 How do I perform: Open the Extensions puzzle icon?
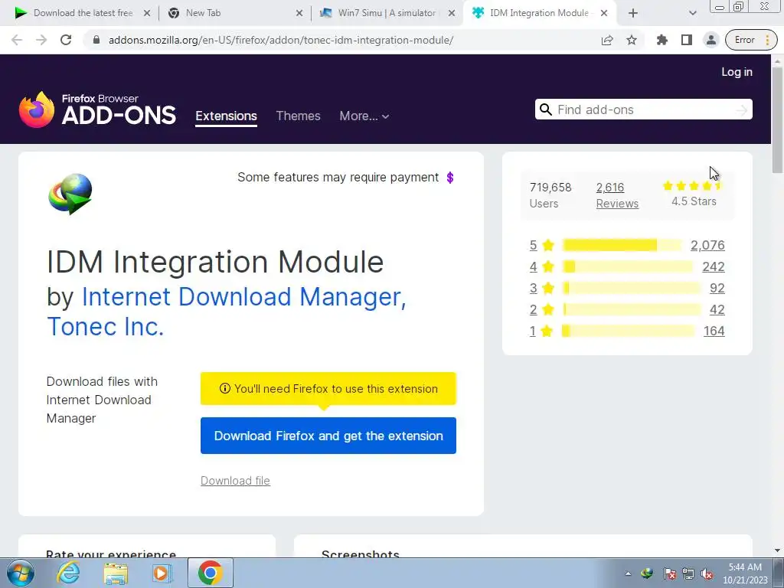coord(662,40)
